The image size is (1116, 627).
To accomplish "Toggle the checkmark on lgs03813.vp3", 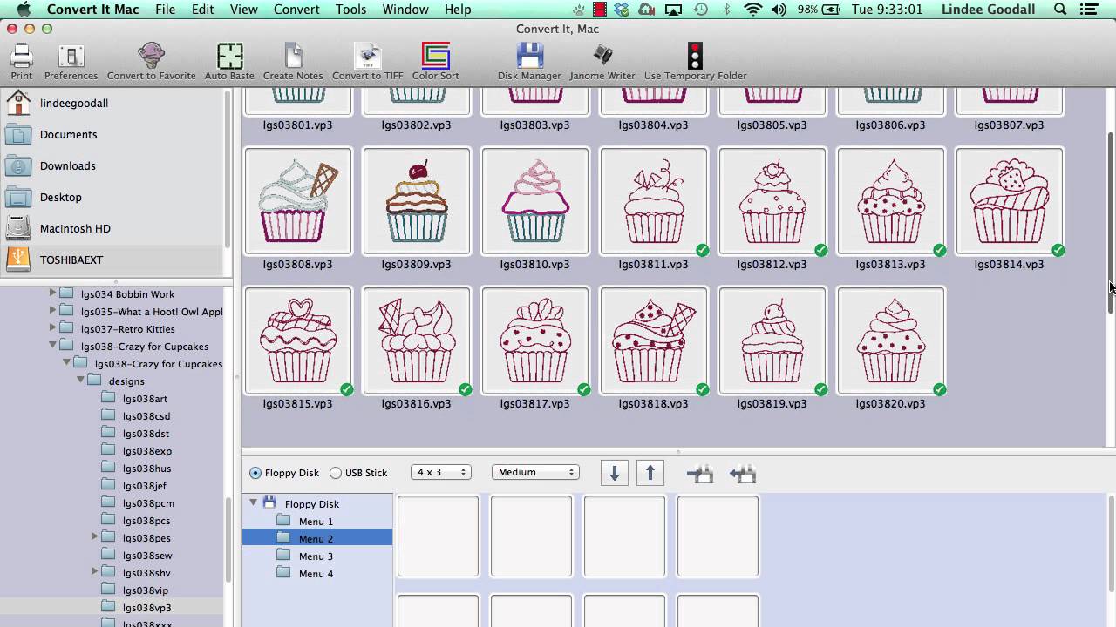I will (940, 250).
